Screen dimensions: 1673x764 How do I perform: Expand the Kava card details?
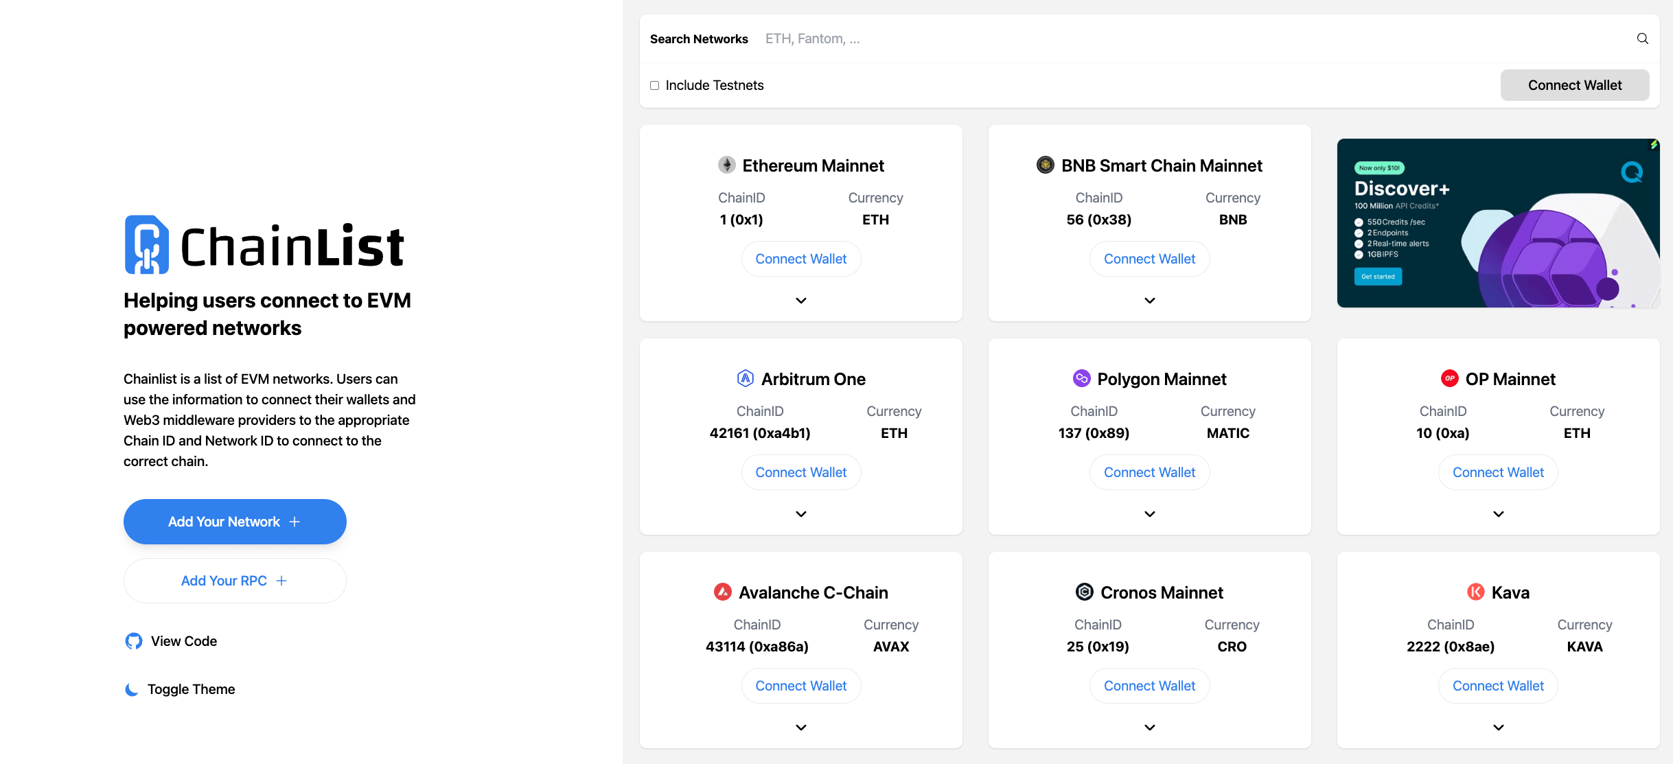(1499, 728)
